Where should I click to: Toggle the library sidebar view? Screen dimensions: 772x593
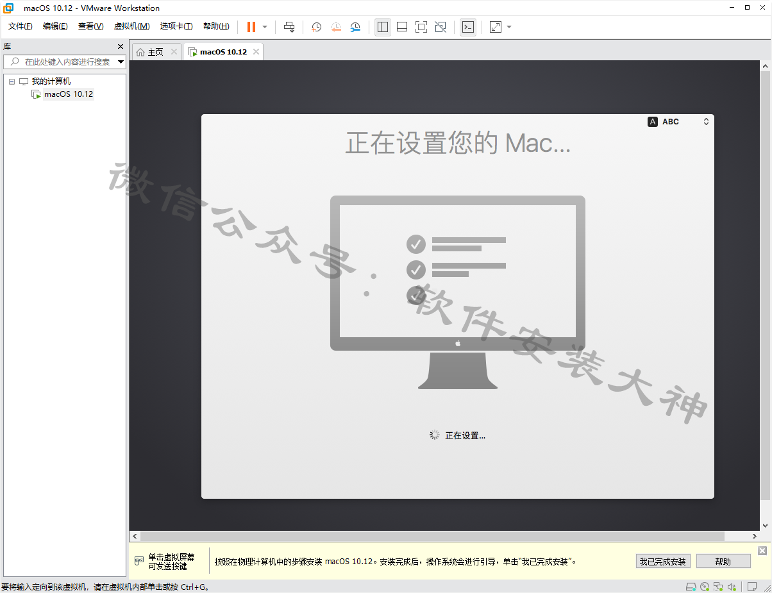pos(383,27)
